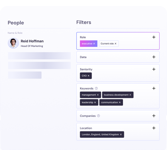This screenshot has width=167, height=150.
Task: Remove the business development keyword tag
Action: 130,95
